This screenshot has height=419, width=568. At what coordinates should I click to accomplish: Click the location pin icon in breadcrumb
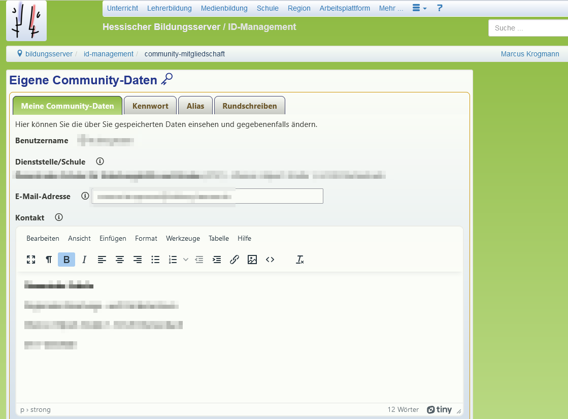tap(20, 54)
